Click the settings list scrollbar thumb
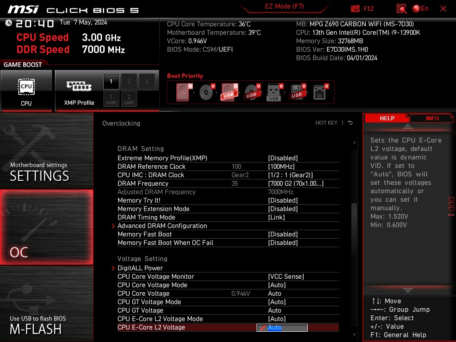Image resolution: width=456 pixels, height=342 pixels. tap(354, 228)
